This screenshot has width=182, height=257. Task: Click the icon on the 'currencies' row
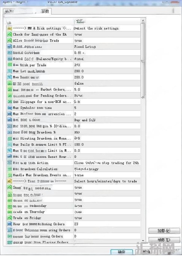(x=9, y=114)
